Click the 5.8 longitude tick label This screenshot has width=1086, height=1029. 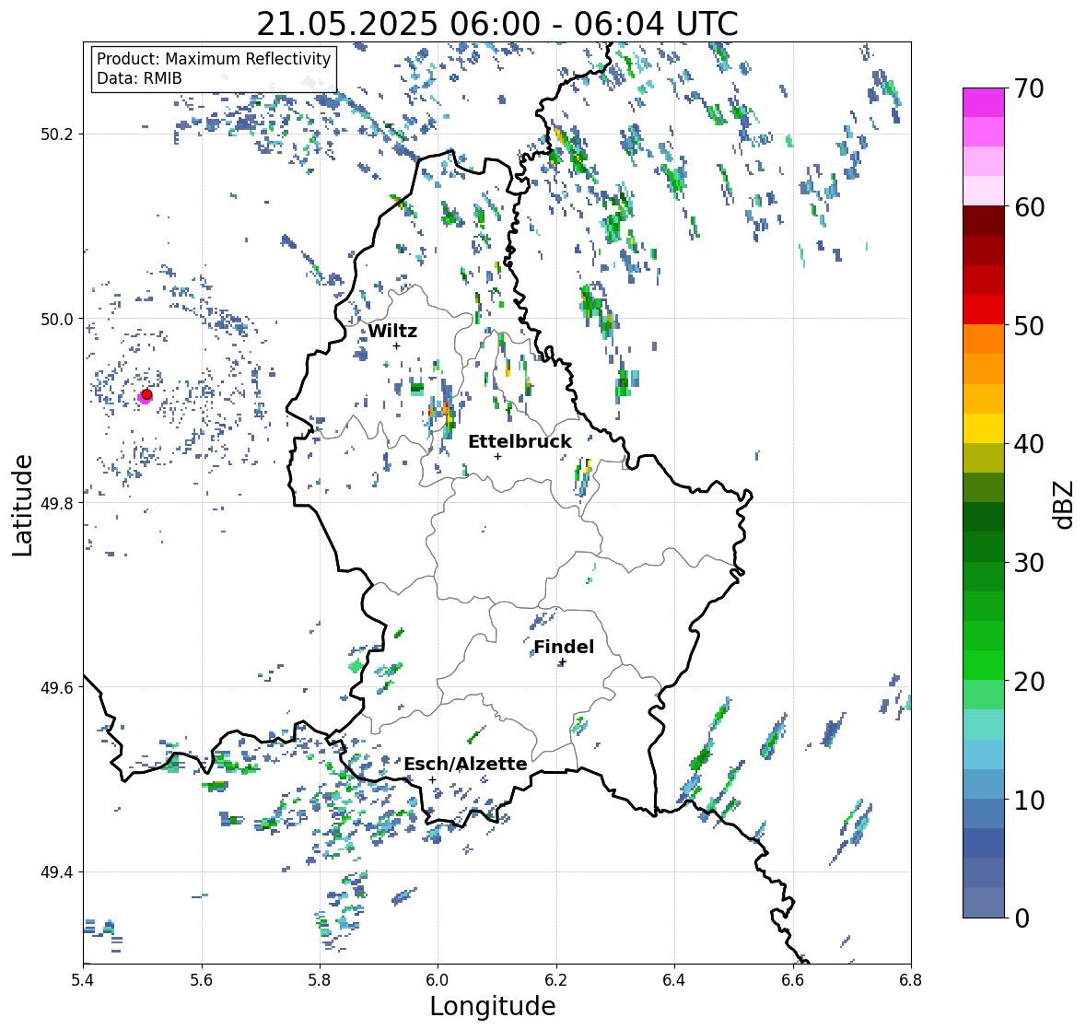coord(320,979)
